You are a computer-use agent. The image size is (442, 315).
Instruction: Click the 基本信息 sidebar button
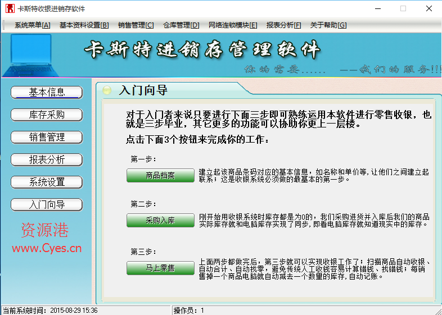[47, 92]
